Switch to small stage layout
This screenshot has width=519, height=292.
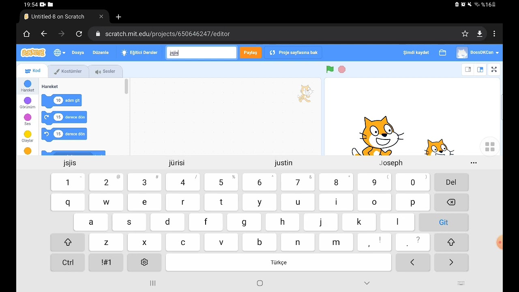(468, 69)
